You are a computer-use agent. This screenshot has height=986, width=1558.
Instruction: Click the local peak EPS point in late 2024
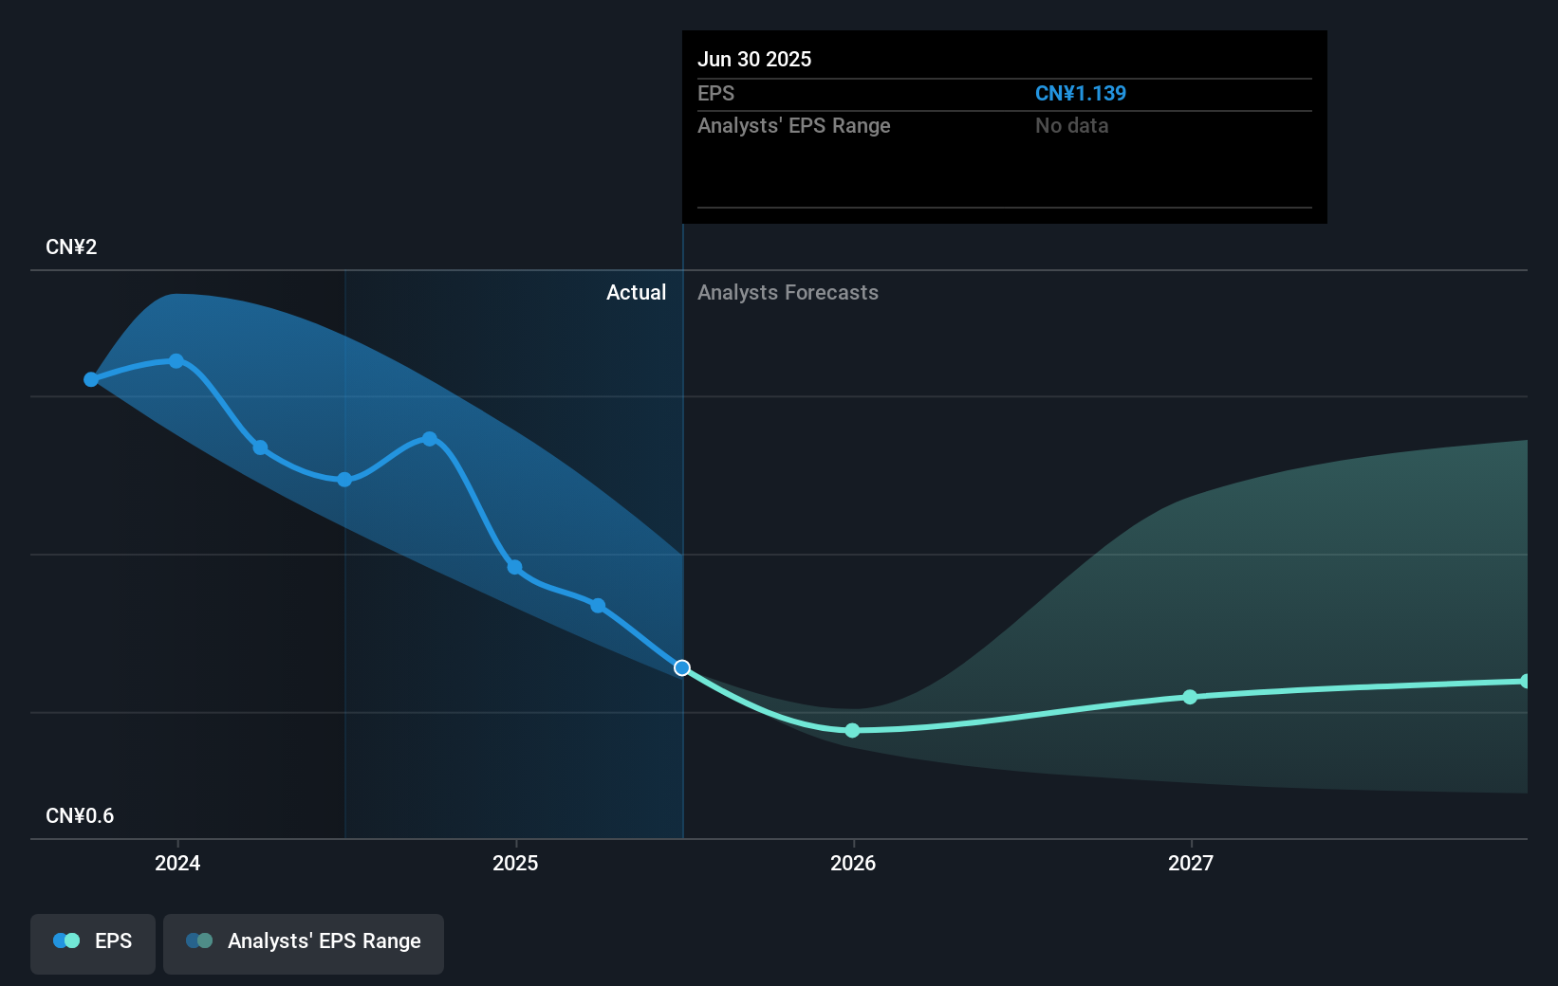(x=430, y=439)
